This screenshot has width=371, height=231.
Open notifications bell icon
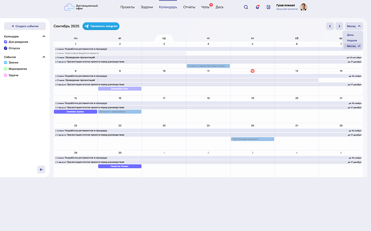click(257, 7)
